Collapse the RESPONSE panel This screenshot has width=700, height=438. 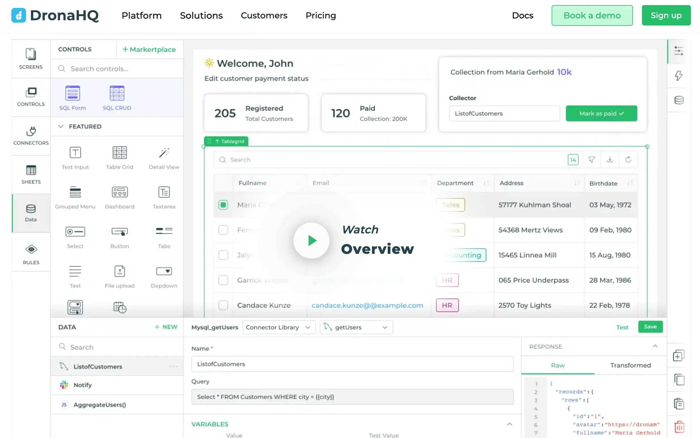pos(655,346)
